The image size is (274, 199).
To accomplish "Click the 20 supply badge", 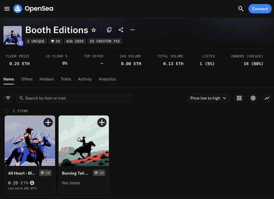I will 55,41.
